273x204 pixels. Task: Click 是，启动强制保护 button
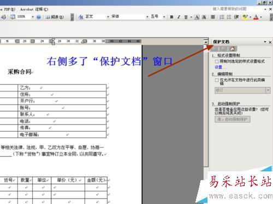point(233,119)
